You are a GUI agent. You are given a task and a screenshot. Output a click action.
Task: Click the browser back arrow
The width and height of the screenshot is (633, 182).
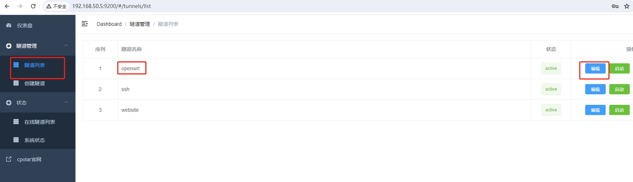7,6
